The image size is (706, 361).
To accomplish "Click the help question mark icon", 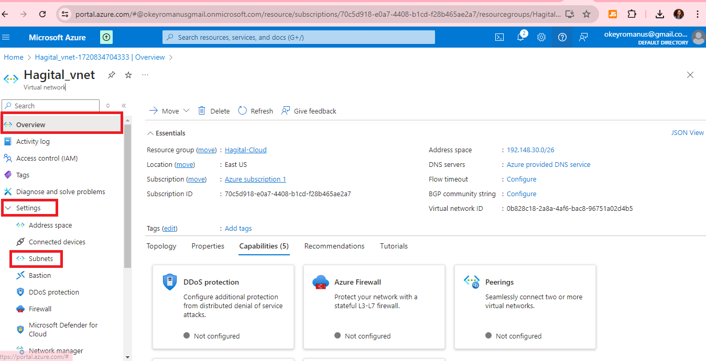I will coord(562,37).
